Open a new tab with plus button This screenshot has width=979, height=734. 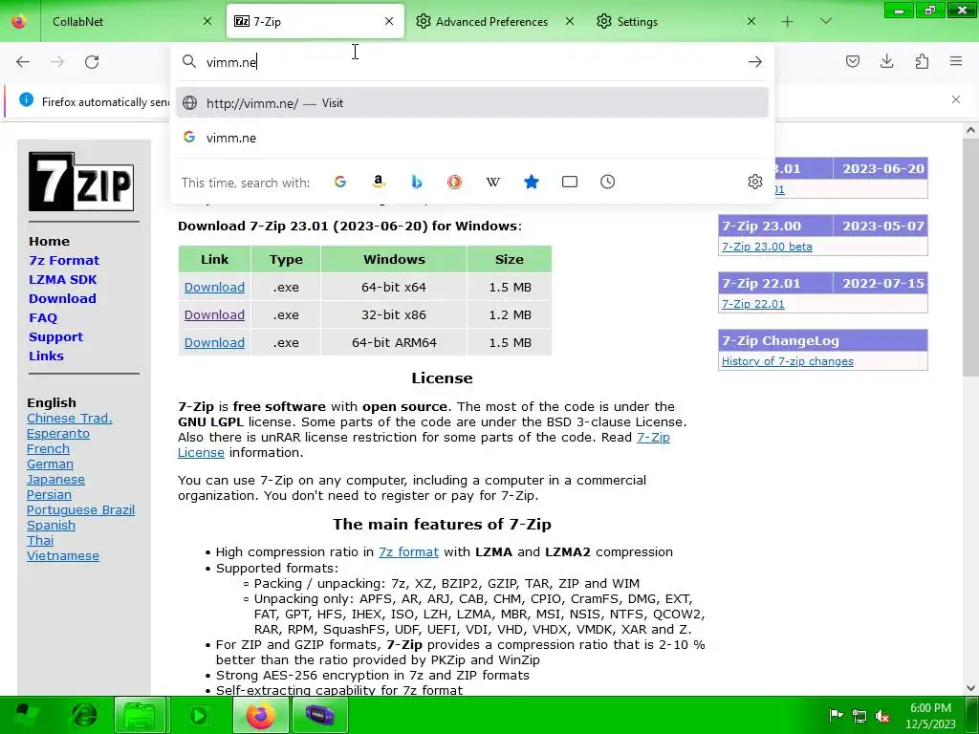coord(788,21)
